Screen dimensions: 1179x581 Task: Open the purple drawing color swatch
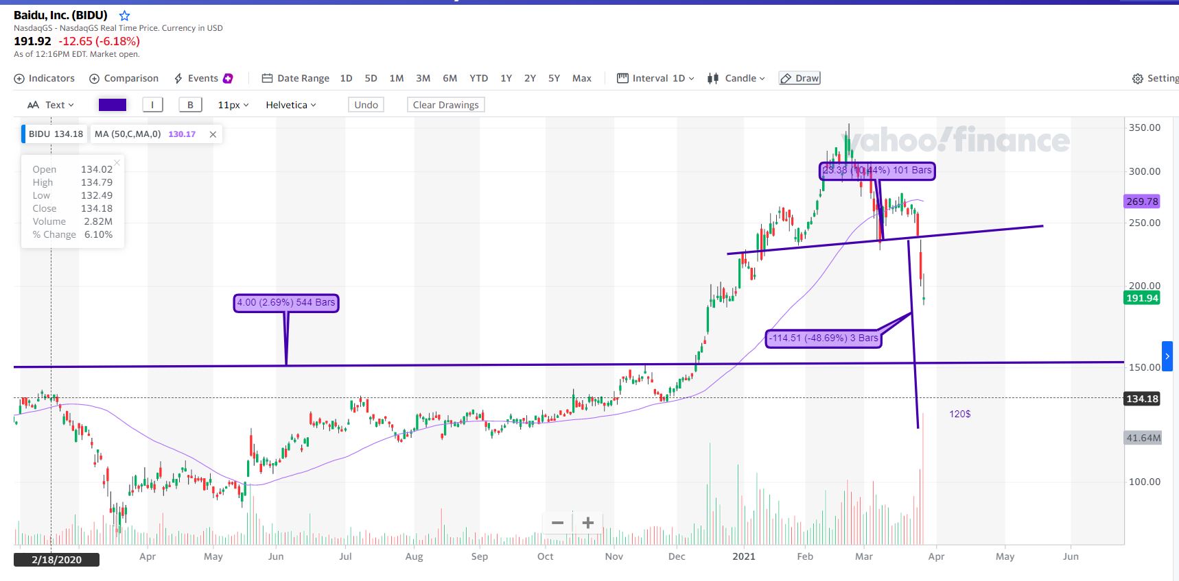113,105
